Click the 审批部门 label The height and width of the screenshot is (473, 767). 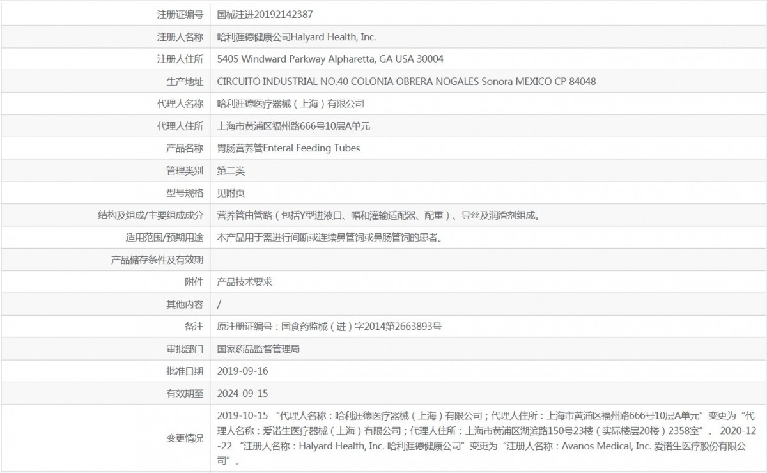pos(185,349)
